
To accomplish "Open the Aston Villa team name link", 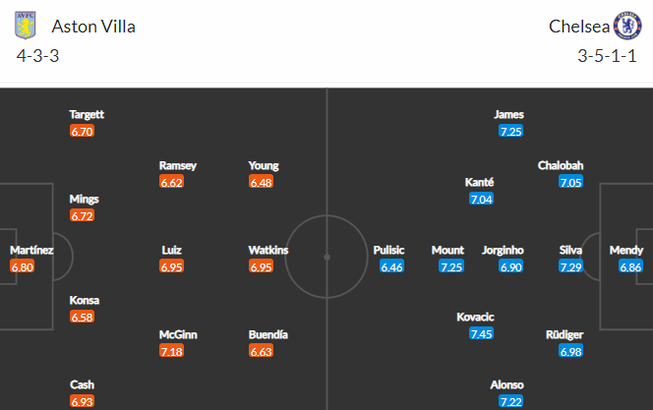I will tap(93, 27).
